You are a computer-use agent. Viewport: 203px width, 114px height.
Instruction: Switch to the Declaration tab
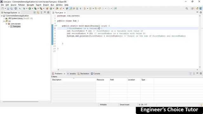coord(83,73)
